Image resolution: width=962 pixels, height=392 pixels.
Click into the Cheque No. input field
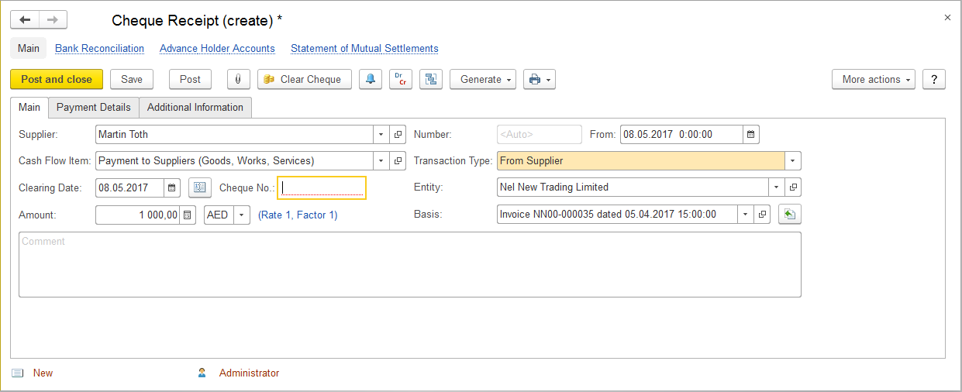click(x=322, y=187)
